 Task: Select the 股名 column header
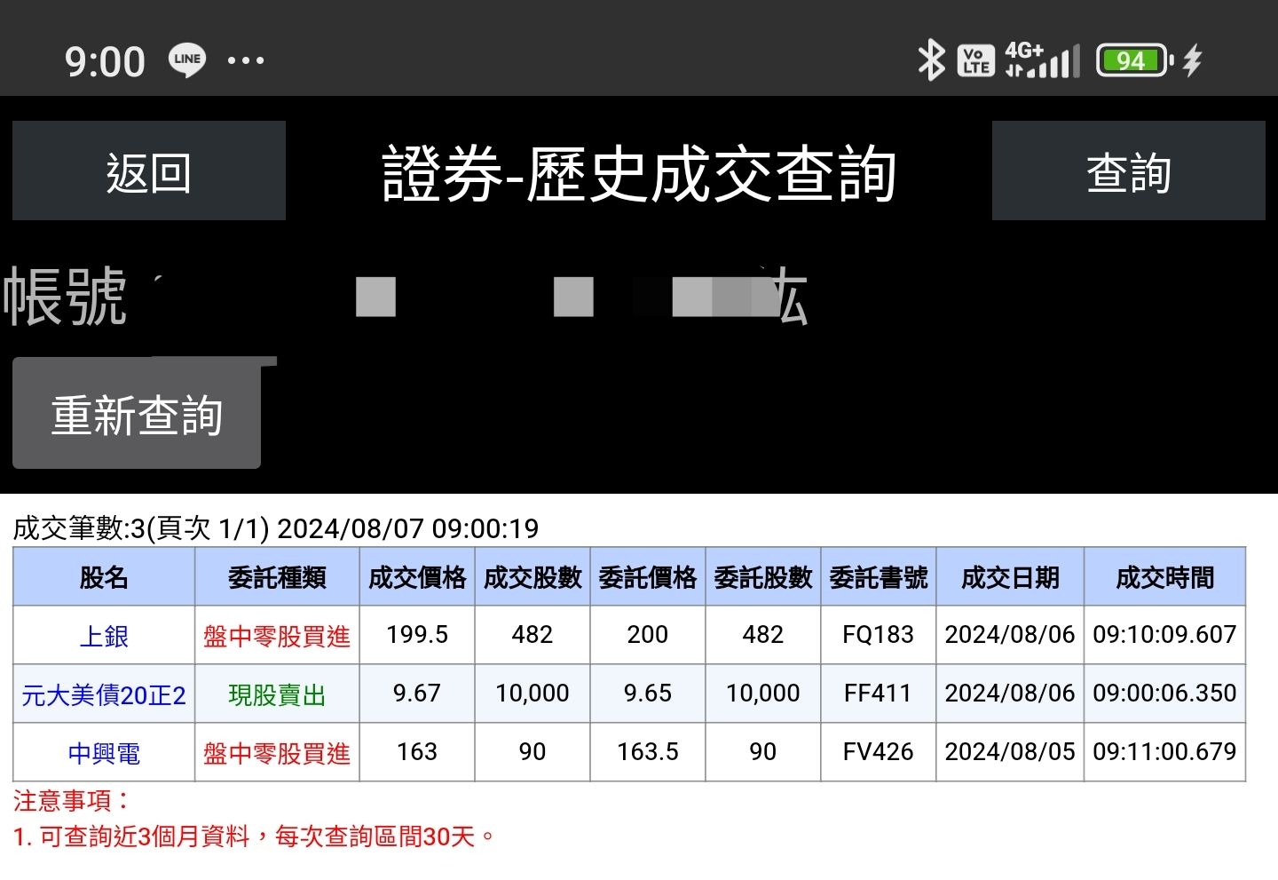pyautogui.click(x=103, y=576)
